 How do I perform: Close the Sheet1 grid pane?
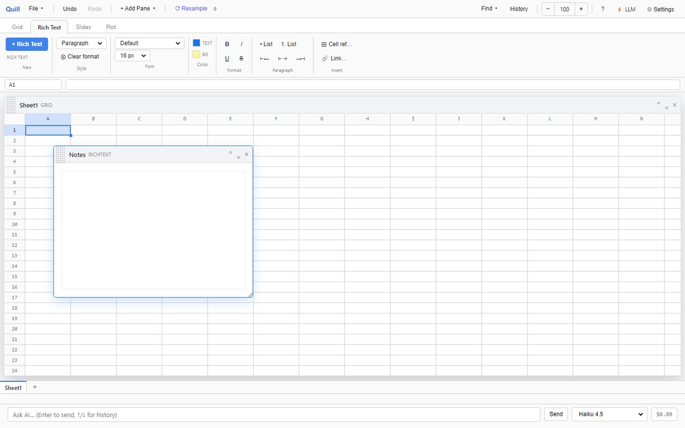coord(674,105)
